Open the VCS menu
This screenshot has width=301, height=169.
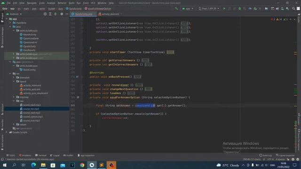coord(93,3)
